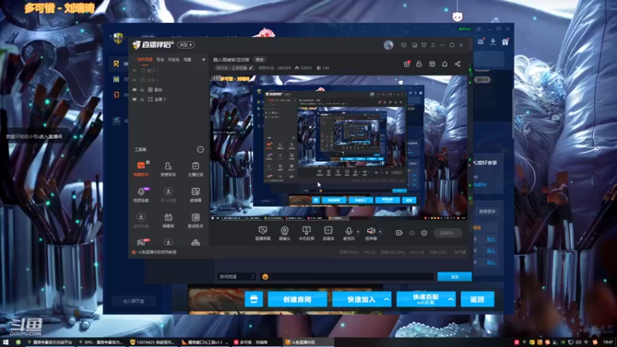The width and height of the screenshot is (617, 347).
Task: Expand the 快速匹配 arrow
Action: pos(451,299)
